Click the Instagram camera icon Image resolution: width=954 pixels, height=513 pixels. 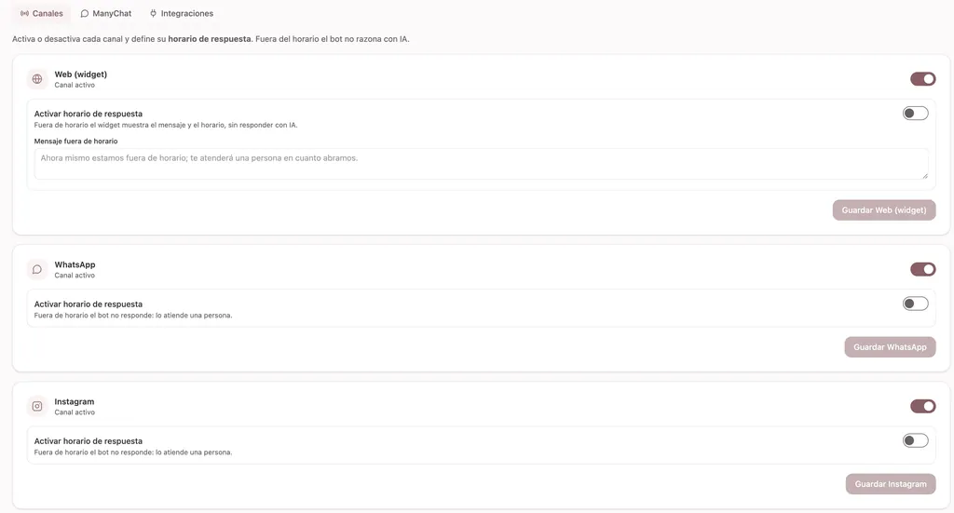pyautogui.click(x=37, y=406)
